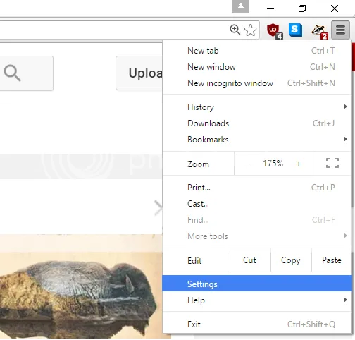The height and width of the screenshot is (340, 355).
Task: Toggle fullscreen mode from Zoom row
Action: [x=332, y=163]
